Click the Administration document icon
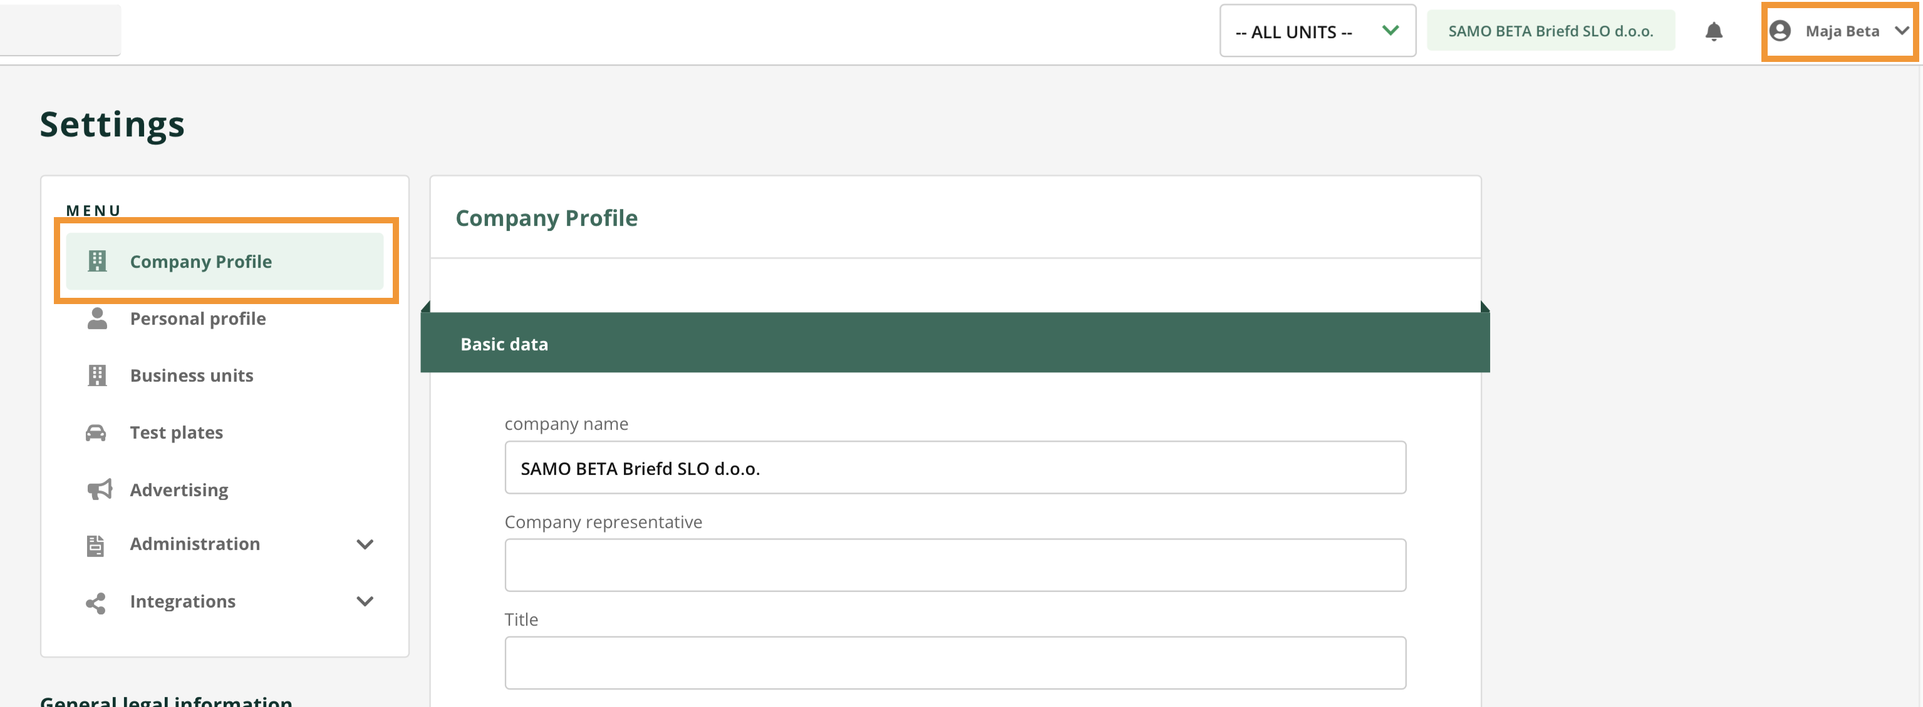 [x=96, y=545]
